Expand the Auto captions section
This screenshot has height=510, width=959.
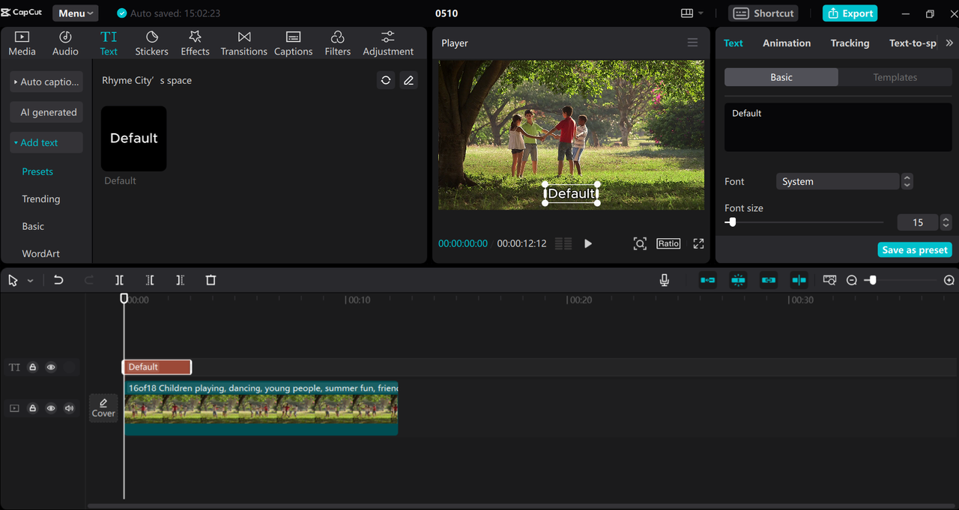coord(46,82)
